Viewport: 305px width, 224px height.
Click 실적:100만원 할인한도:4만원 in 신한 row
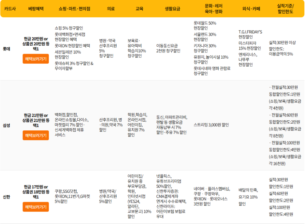click(x=281, y=211)
